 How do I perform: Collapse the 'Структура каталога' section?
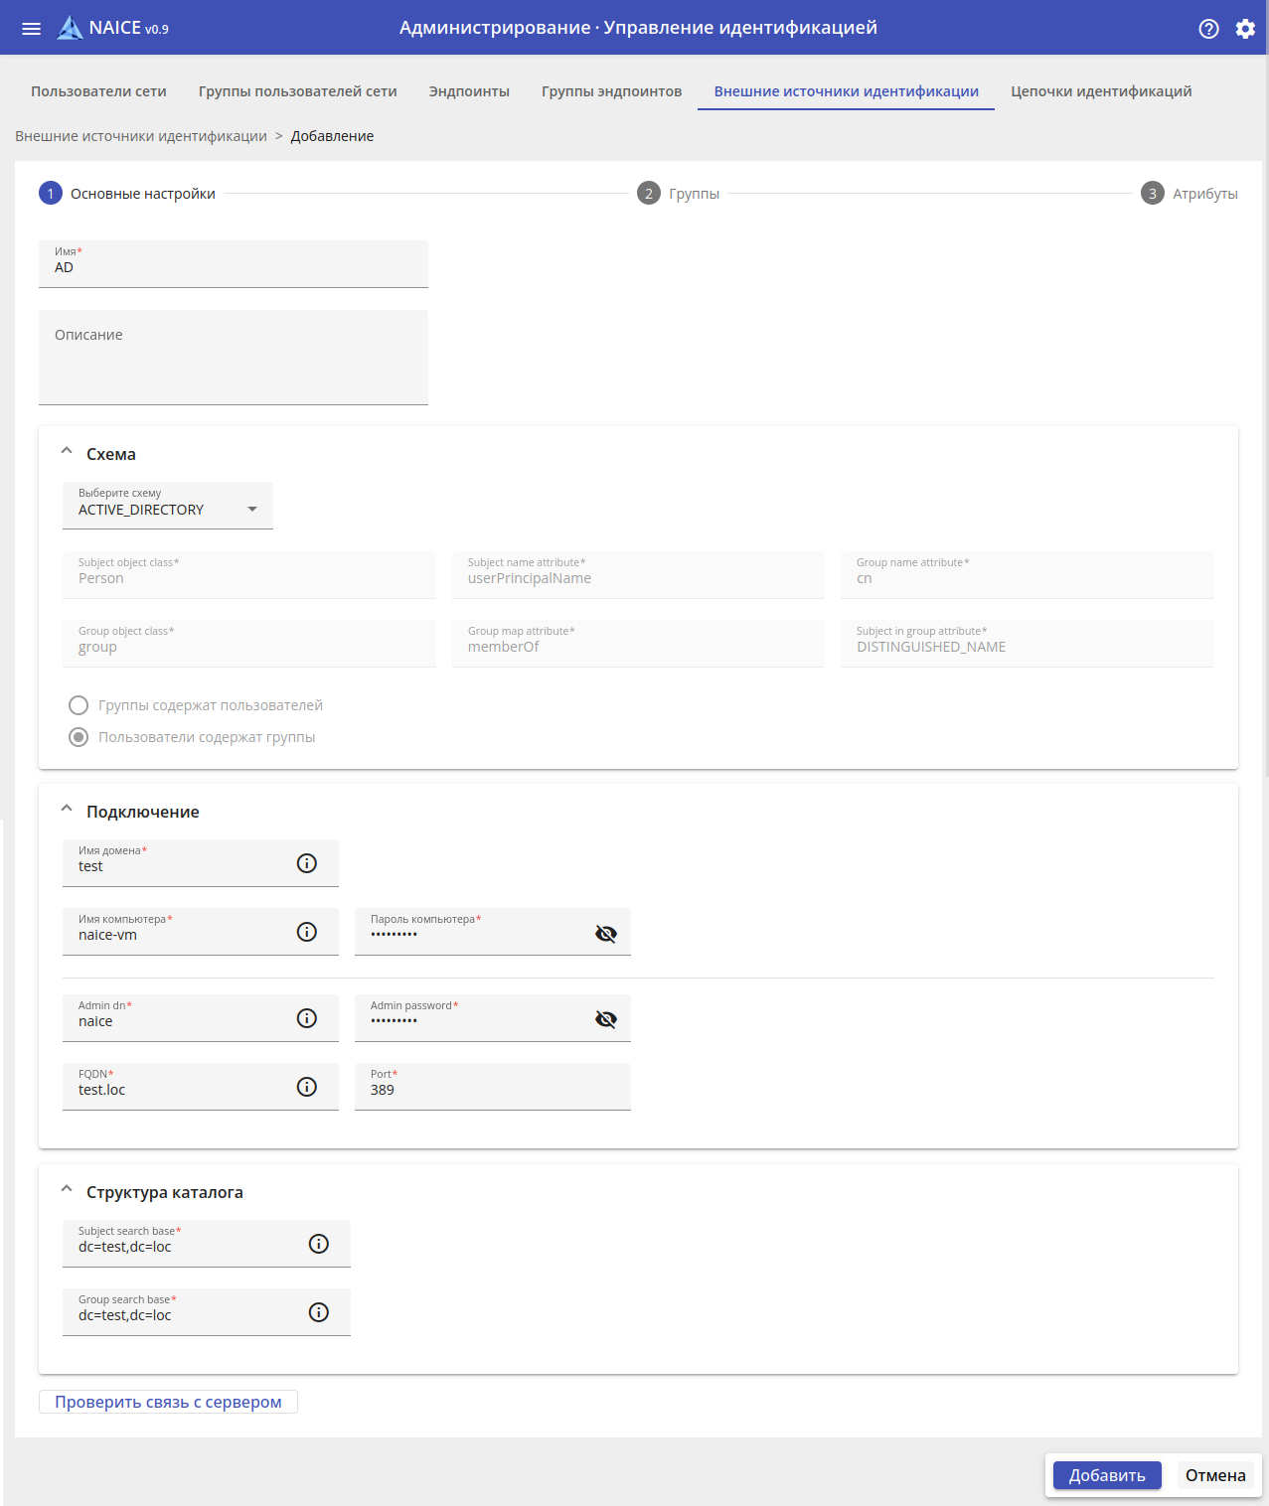[x=67, y=1190]
